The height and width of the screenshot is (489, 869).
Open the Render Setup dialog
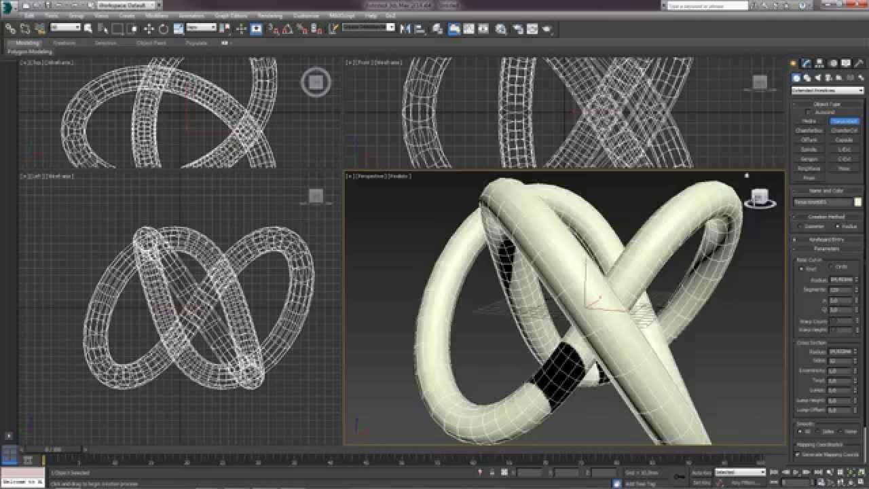click(x=517, y=29)
